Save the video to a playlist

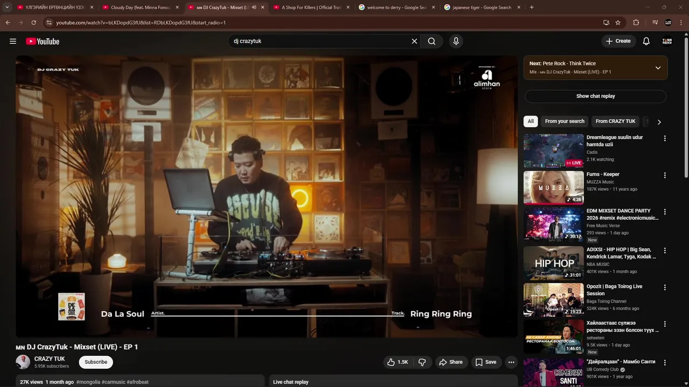[x=486, y=362]
